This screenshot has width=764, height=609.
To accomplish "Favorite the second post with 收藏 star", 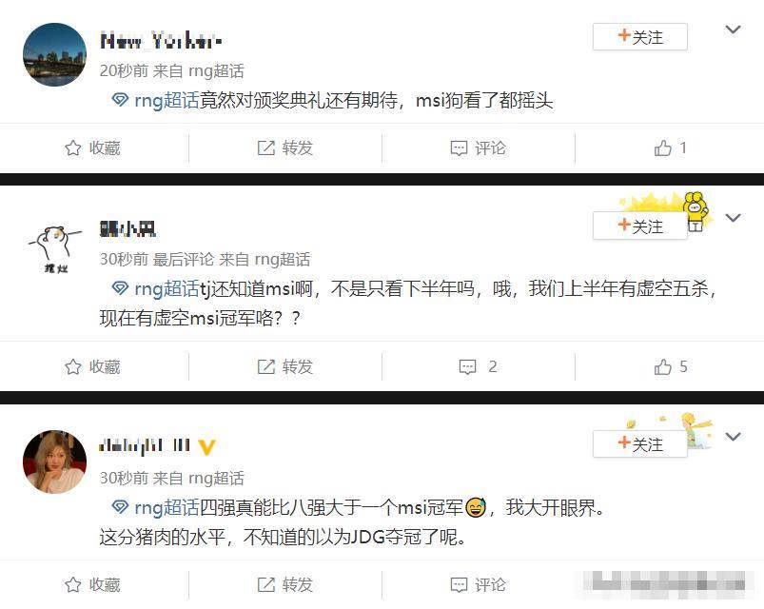I will 73,366.
